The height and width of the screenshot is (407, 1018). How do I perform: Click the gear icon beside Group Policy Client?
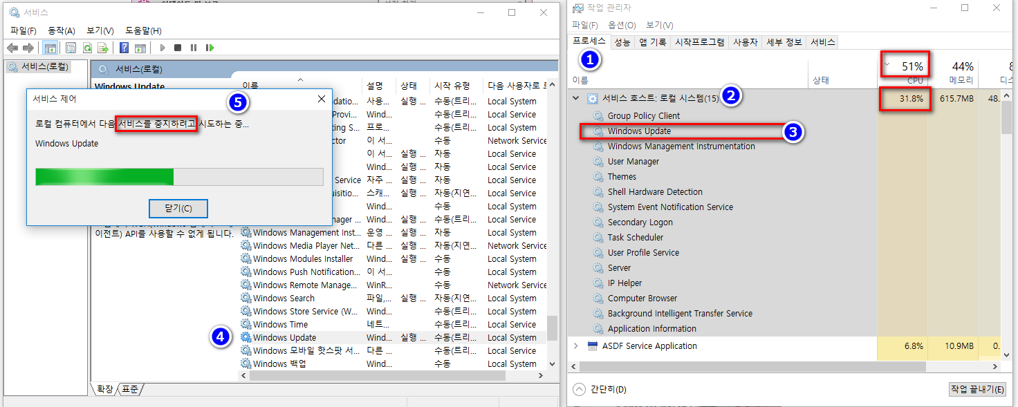(x=598, y=116)
